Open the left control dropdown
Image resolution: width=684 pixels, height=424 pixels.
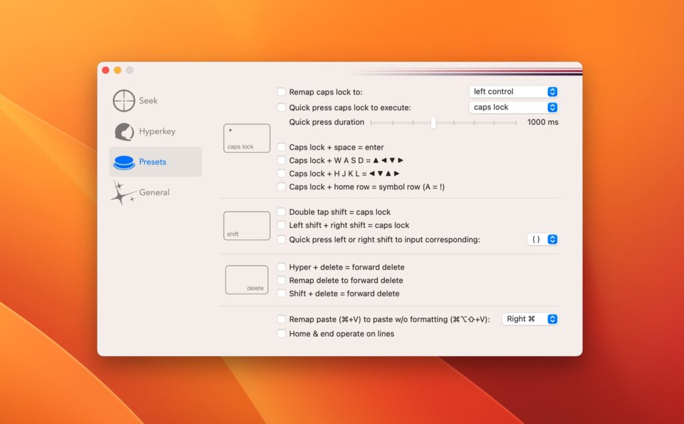point(513,91)
